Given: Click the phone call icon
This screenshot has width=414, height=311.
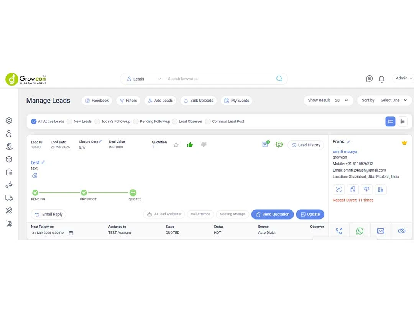Looking at the screenshot, I should click(x=339, y=231).
